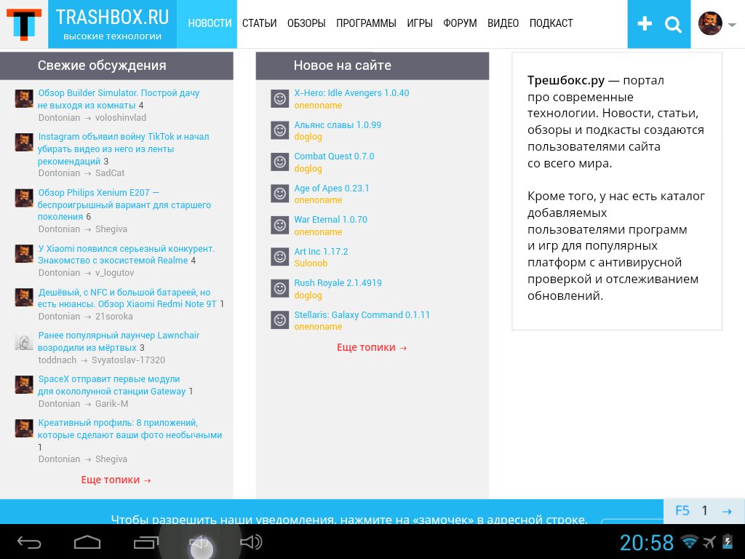
Task: Open the X-Hero: Idle Avengers 1.0.40 link
Action: pyautogui.click(x=351, y=93)
